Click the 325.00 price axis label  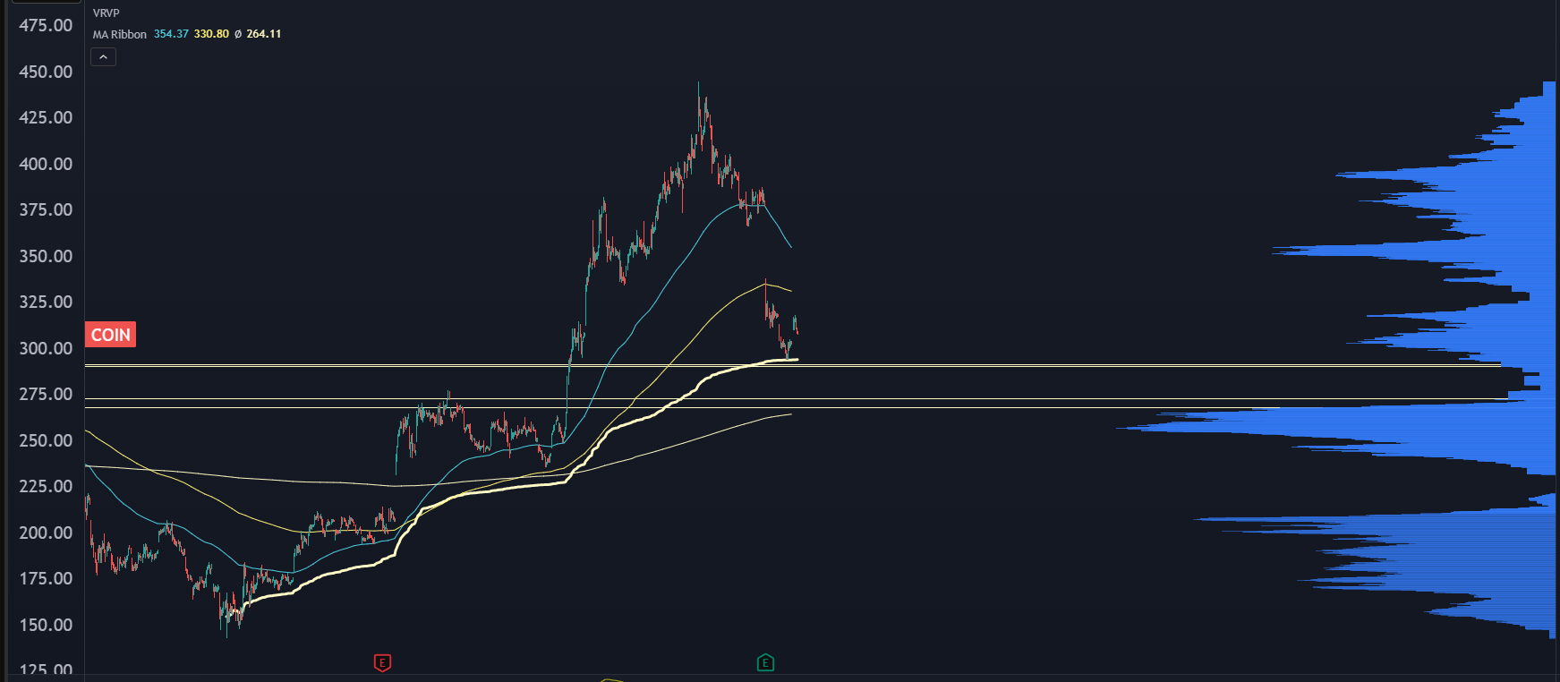(46, 302)
